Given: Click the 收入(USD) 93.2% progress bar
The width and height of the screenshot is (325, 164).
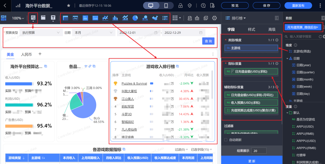Looking at the screenshot, I should point(20,84).
